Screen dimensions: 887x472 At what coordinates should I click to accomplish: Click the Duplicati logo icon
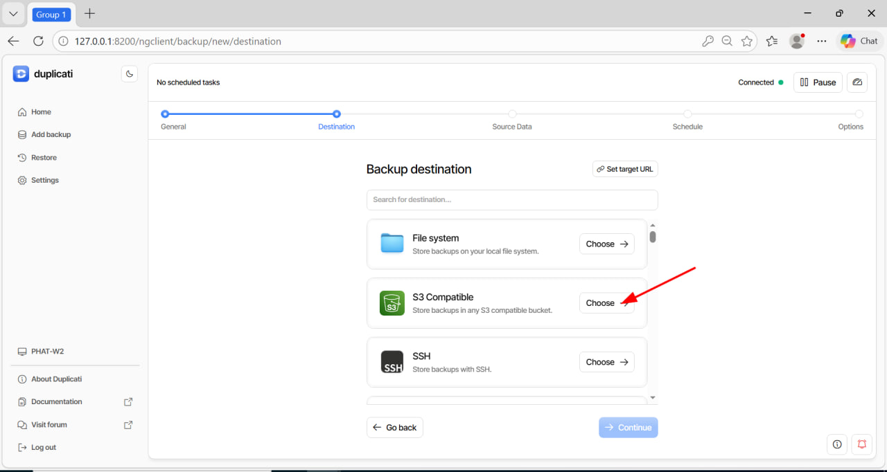pos(21,74)
